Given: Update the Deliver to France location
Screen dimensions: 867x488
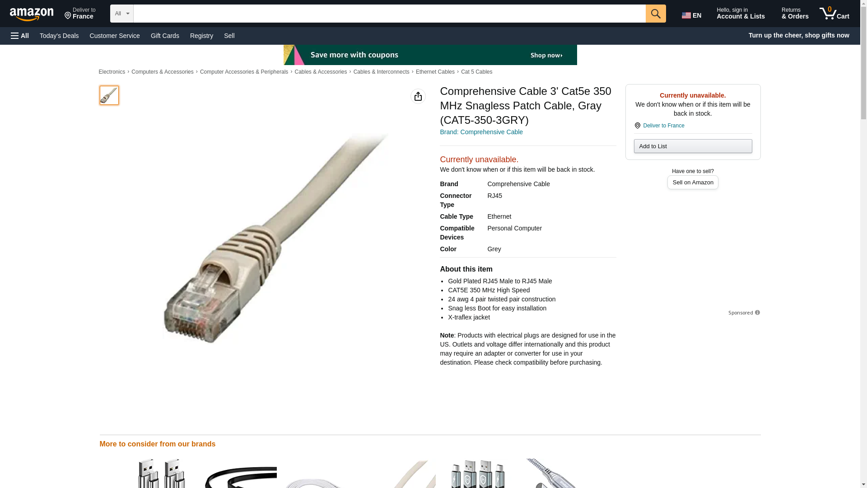Looking at the screenshot, I should pos(80,14).
